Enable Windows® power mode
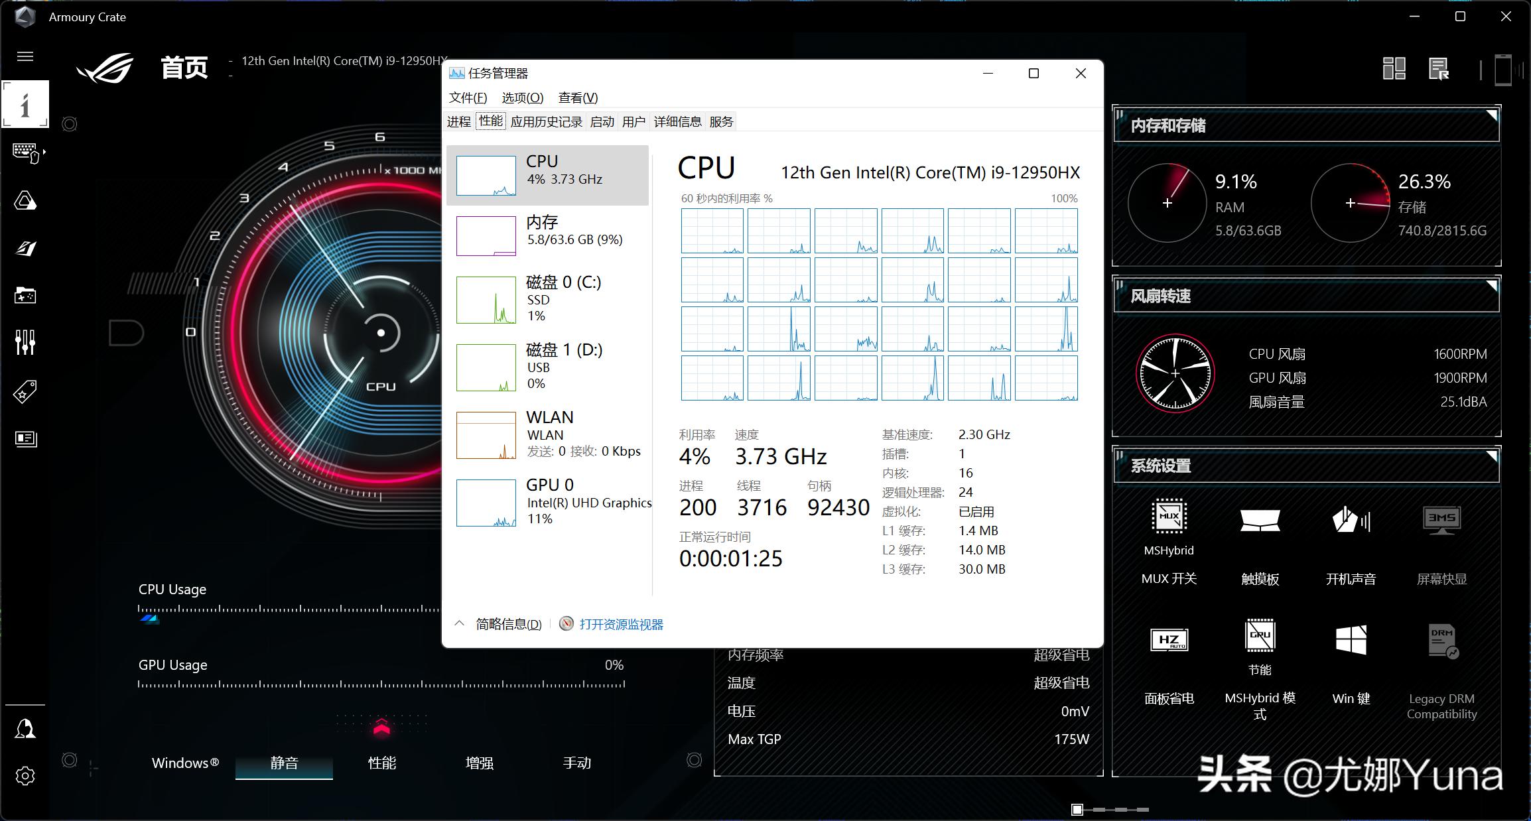Screen dimensions: 1531x821 (184, 763)
